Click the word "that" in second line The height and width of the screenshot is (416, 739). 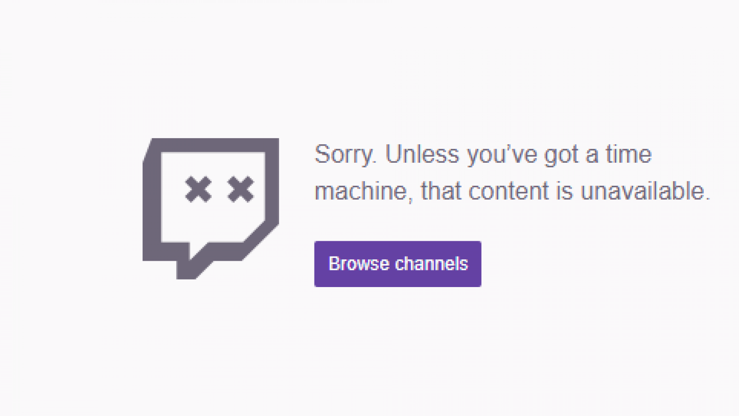click(441, 191)
